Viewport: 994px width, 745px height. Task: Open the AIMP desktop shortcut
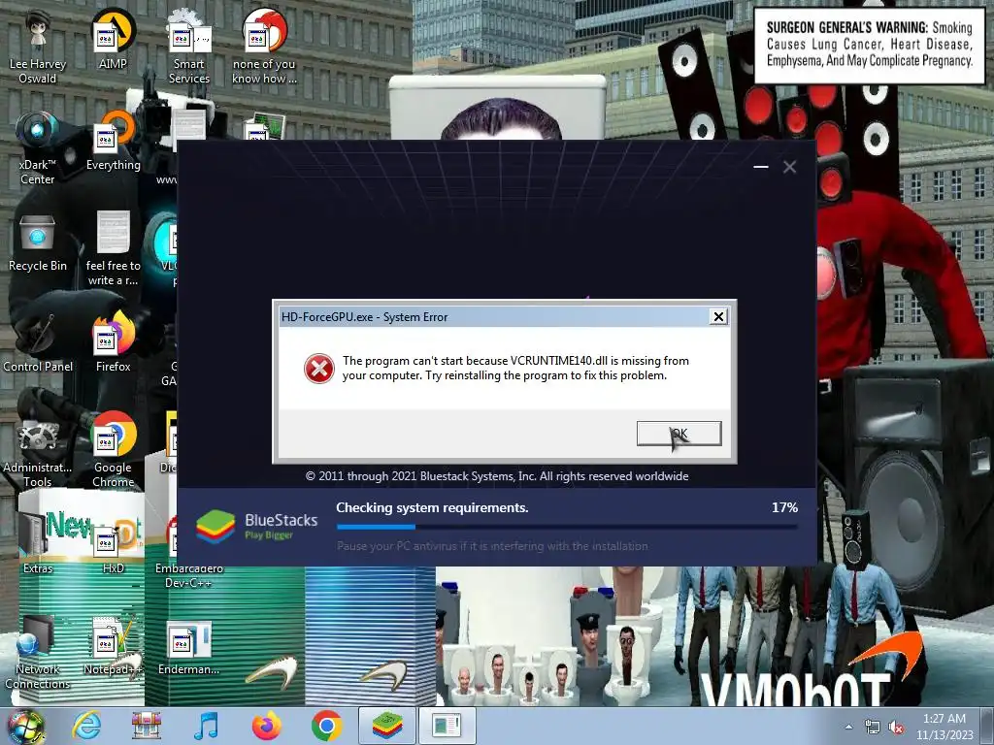tap(113, 38)
